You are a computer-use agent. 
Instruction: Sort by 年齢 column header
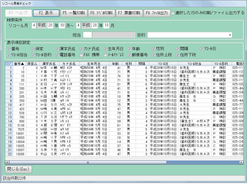(116, 64)
